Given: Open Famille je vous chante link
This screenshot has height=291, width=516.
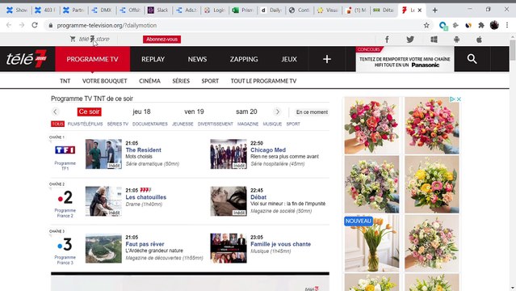Looking at the screenshot, I should point(281,244).
